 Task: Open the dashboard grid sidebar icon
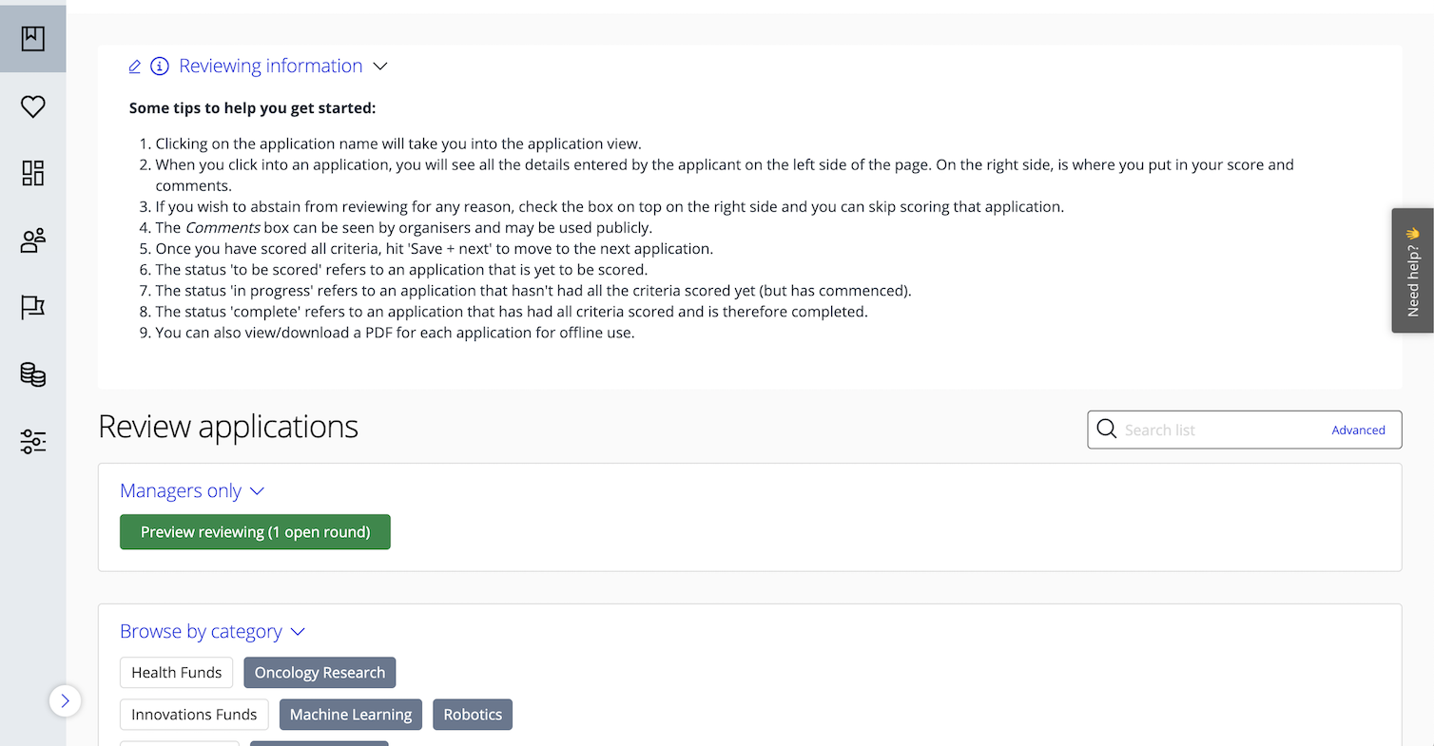click(x=33, y=173)
